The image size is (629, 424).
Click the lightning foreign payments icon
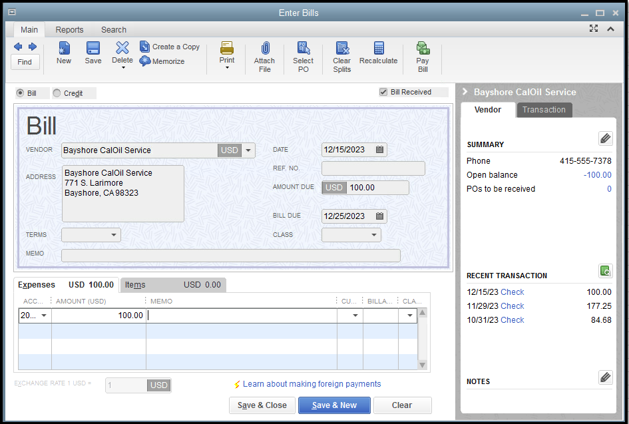[x=237, y=384]
